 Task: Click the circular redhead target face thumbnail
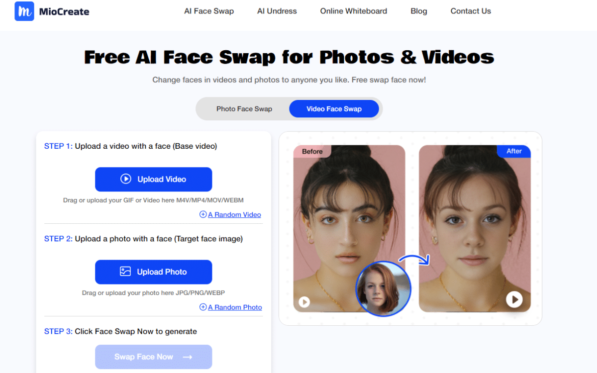[383, 288]
